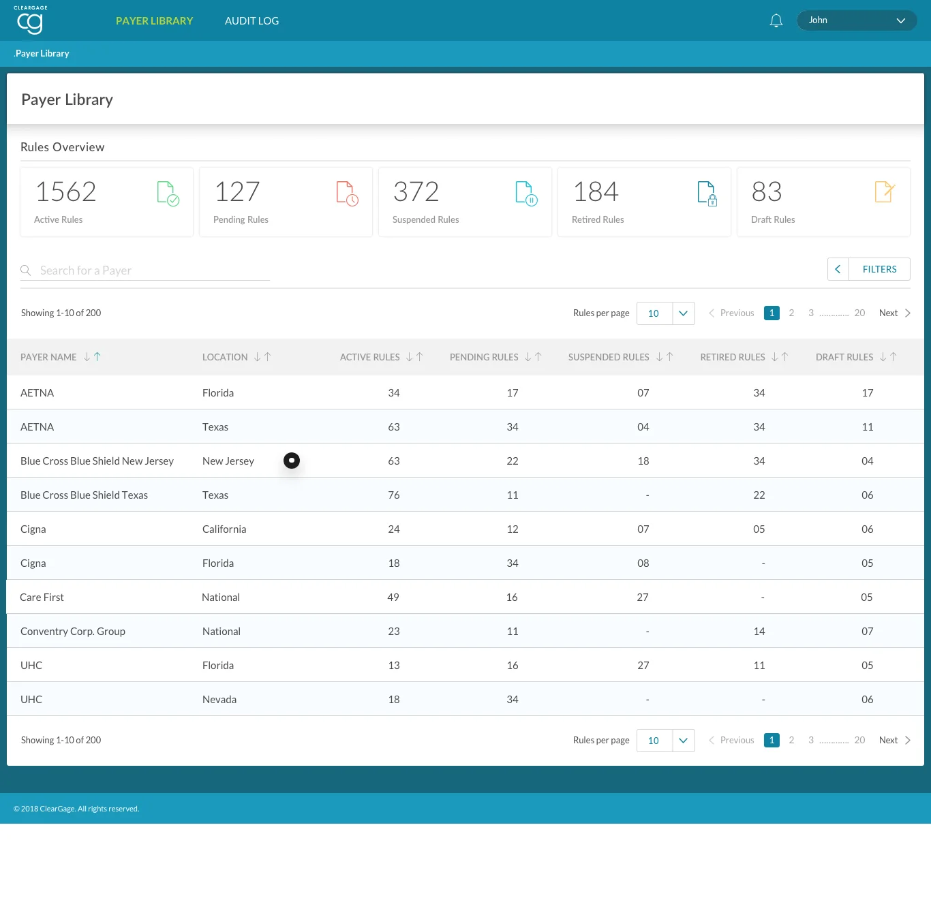Click the Payer Library breadcrumb link
931x900 pixels.
tap(42, 53)
